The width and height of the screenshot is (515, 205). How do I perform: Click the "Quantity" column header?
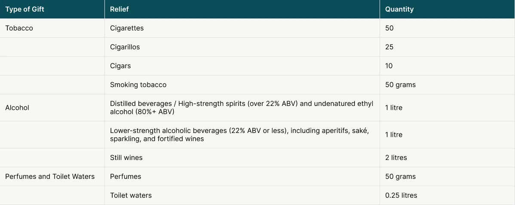(x=399, y=9)
